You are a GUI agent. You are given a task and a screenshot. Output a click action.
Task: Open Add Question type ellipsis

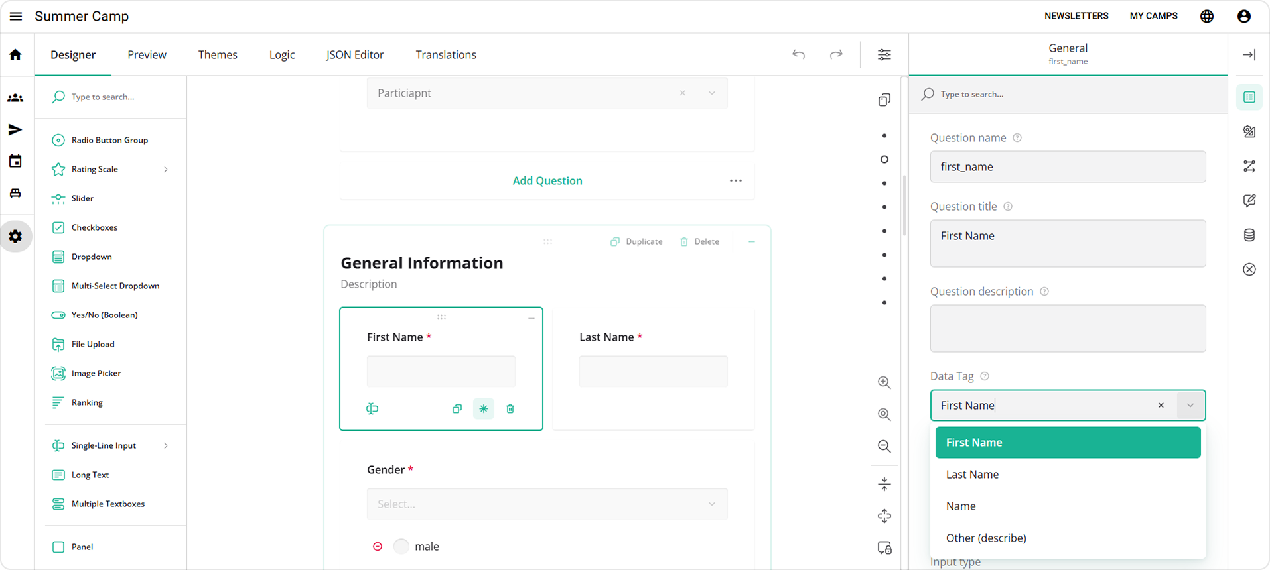(x=736, y=181)
